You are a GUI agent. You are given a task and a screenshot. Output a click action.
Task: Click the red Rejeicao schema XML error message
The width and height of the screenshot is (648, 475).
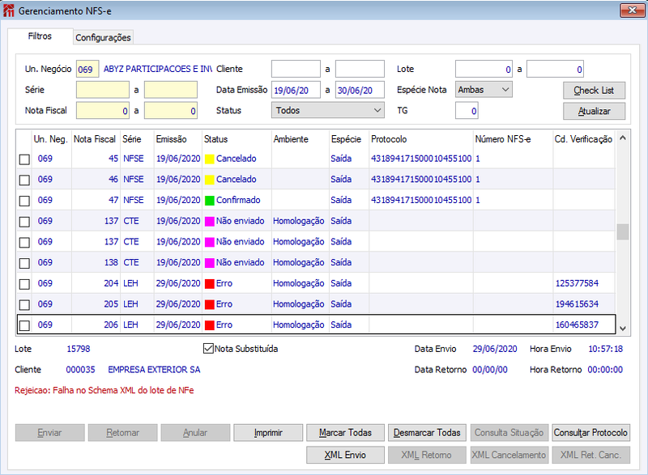coord(104,390)
